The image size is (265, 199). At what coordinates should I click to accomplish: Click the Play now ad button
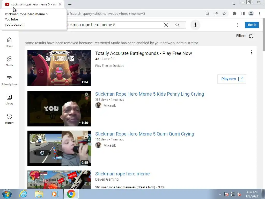232,79
